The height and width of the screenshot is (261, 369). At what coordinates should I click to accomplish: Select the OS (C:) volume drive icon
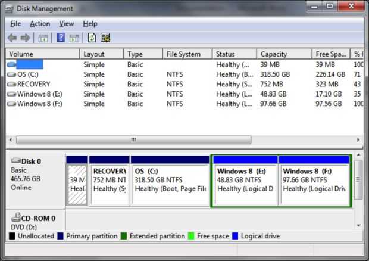(x=11, y=74)
